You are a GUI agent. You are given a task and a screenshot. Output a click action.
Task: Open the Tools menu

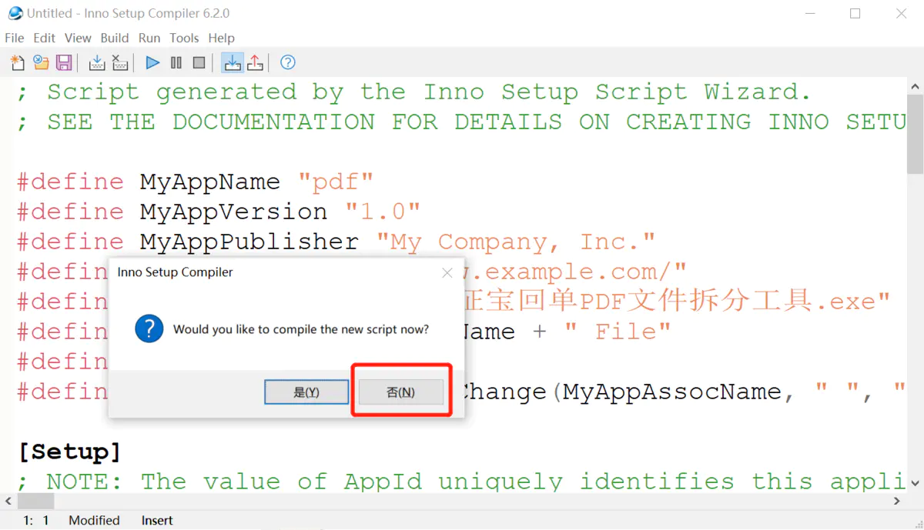(x=185, y=38)
